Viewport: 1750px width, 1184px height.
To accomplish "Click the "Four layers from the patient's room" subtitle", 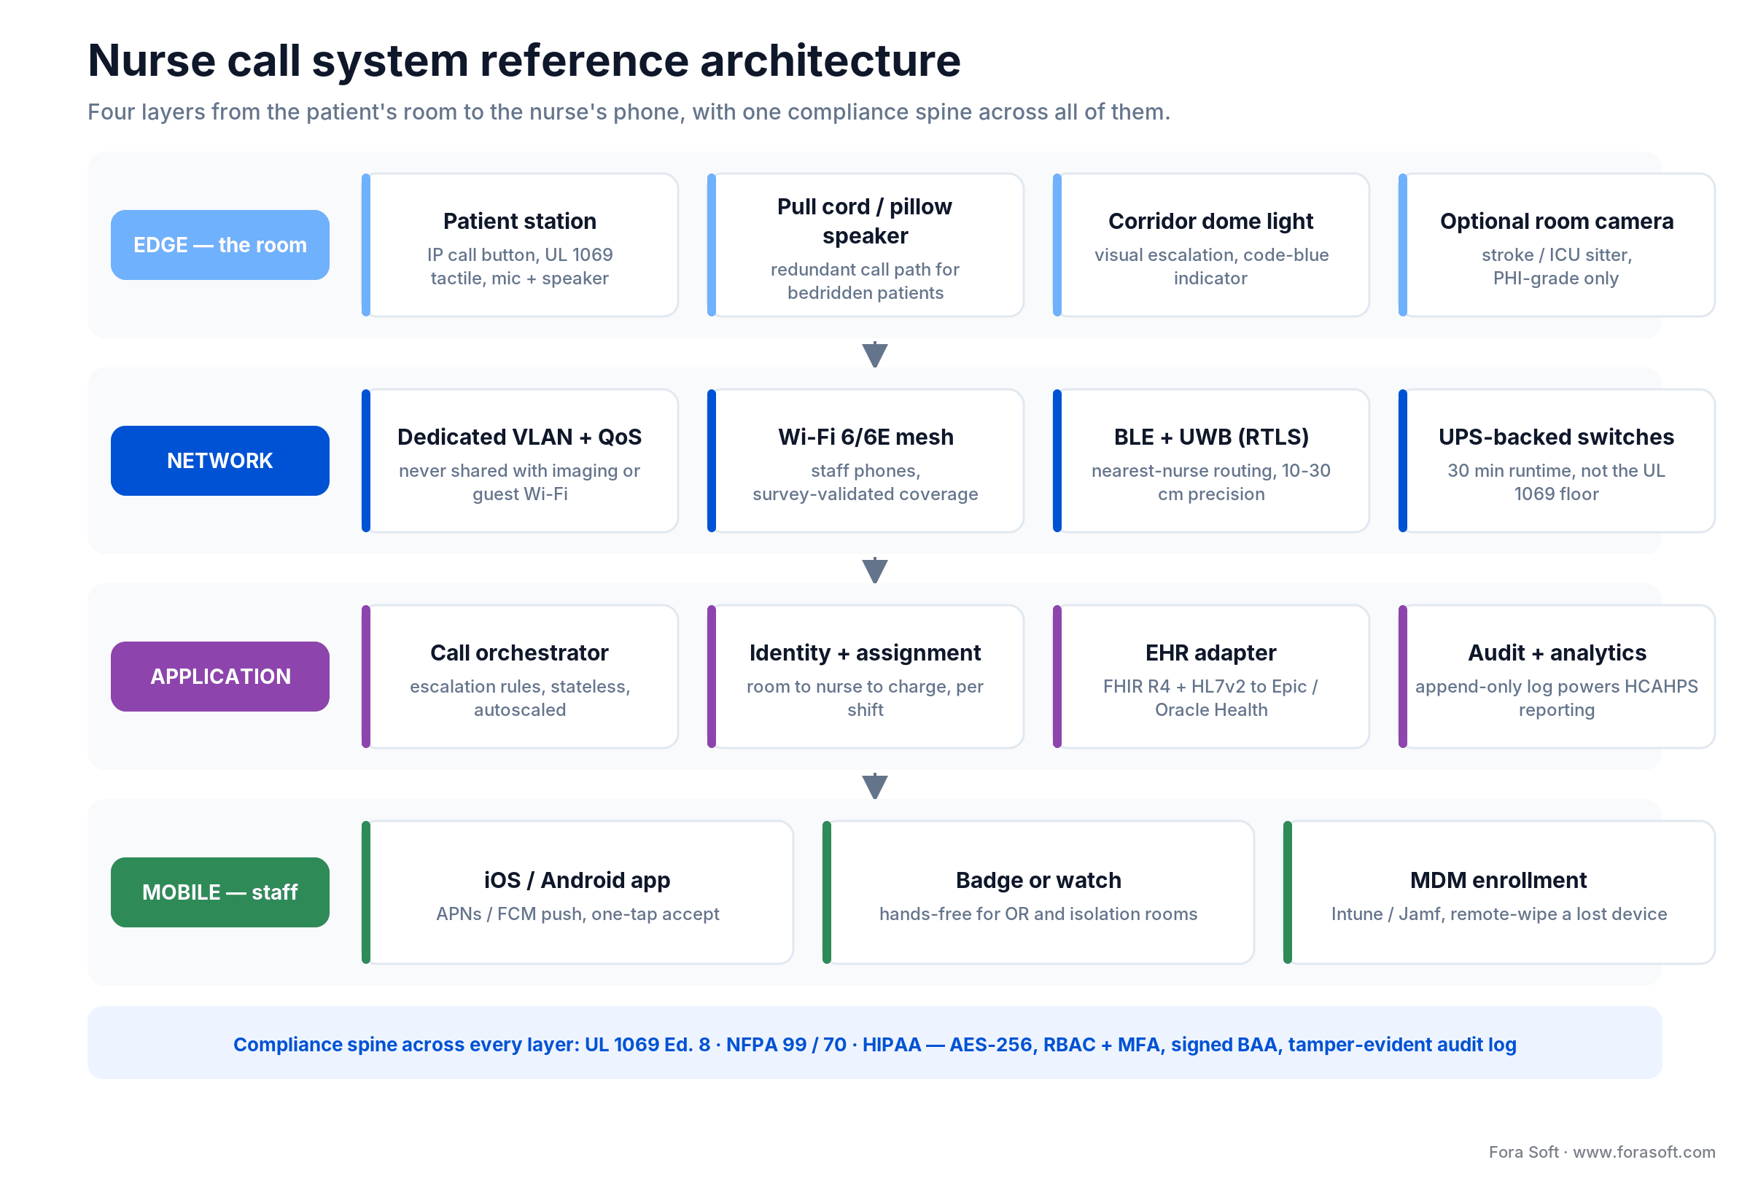I will tap(629, 112).
